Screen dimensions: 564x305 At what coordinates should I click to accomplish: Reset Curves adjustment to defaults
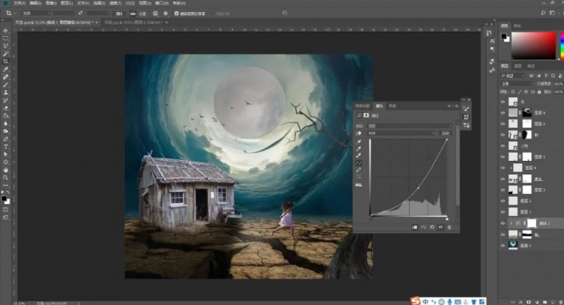pos(432,227)
